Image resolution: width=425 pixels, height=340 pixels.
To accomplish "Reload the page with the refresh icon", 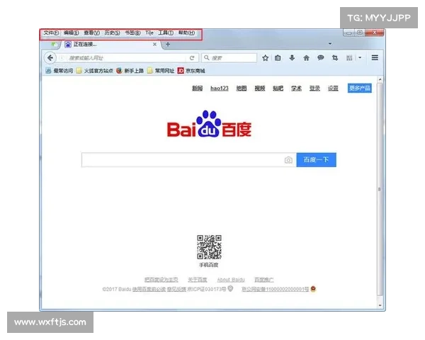I will point(192,58).
